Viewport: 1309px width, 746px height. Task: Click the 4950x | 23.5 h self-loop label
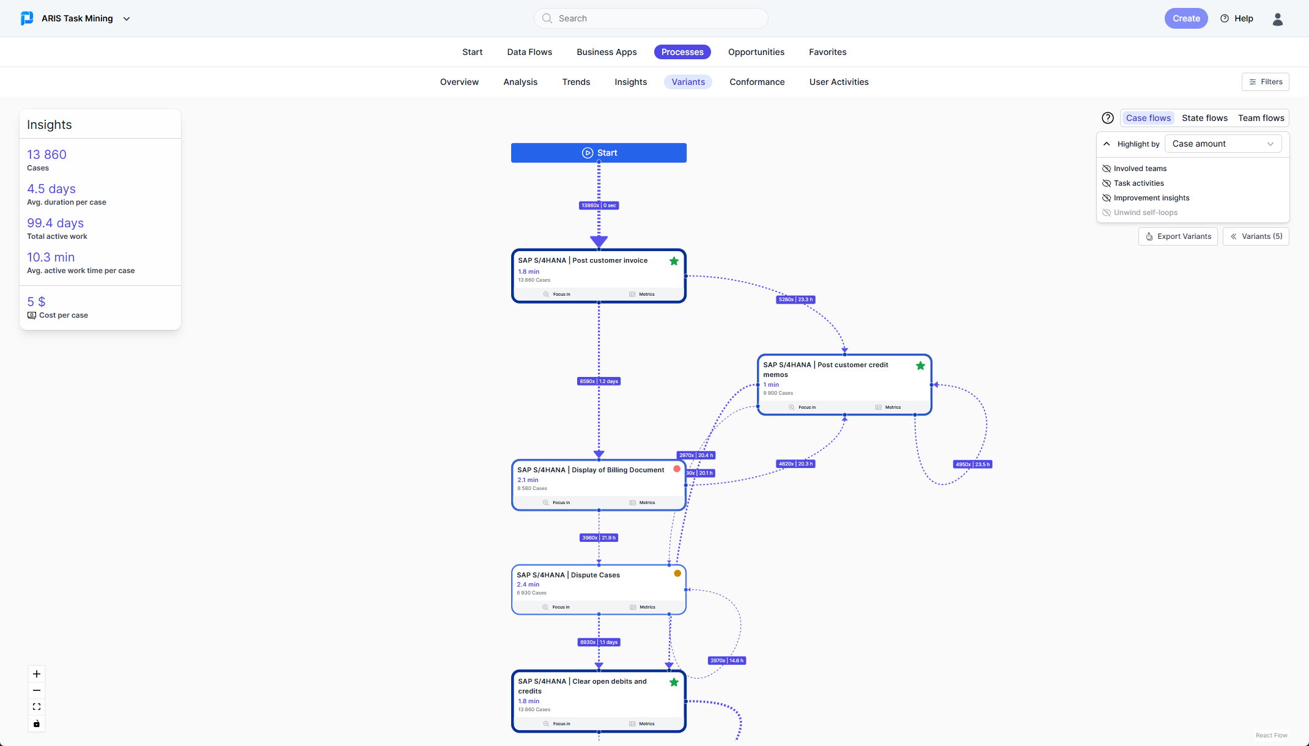pos(973,465)
